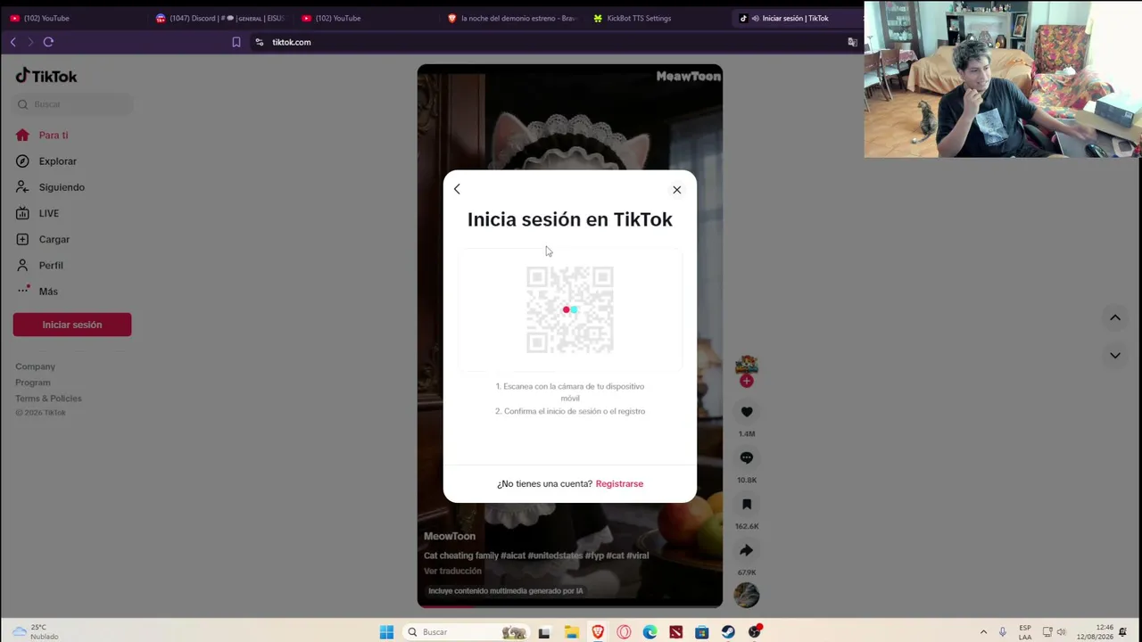Open site settings icon in address bar
This screenshot has width=1142, height=642.
pos(260,42)
